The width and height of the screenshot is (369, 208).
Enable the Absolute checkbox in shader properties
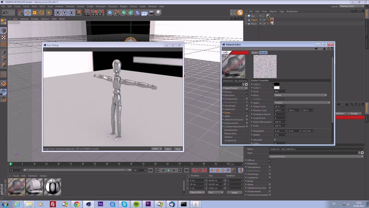coord(275,140)
